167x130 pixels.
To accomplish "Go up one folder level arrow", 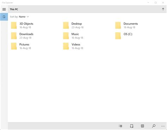I will 163,9.
